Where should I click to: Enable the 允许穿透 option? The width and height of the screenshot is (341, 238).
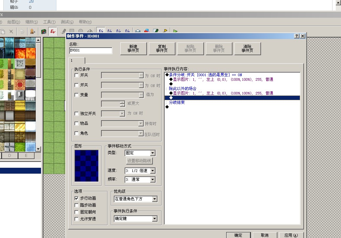(76, 219)
